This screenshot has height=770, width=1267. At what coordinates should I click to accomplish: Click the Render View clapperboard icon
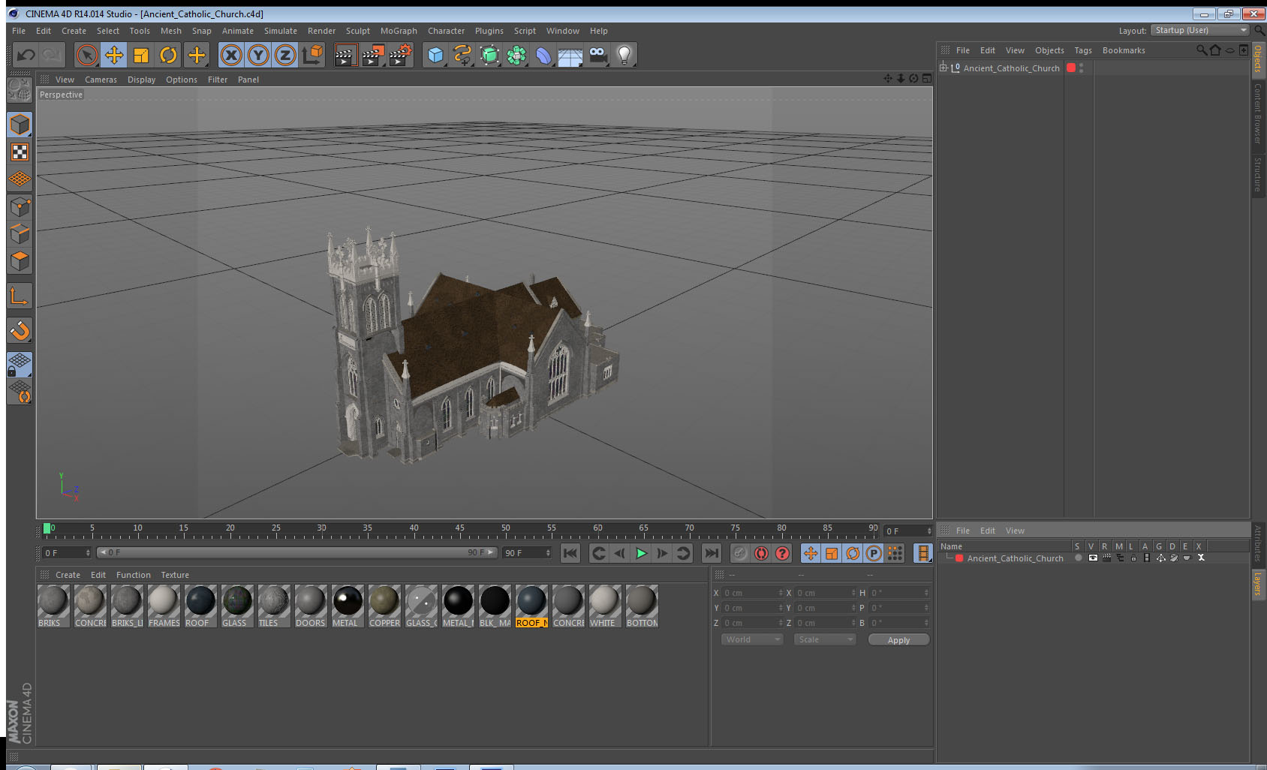(x=345, y=55)
